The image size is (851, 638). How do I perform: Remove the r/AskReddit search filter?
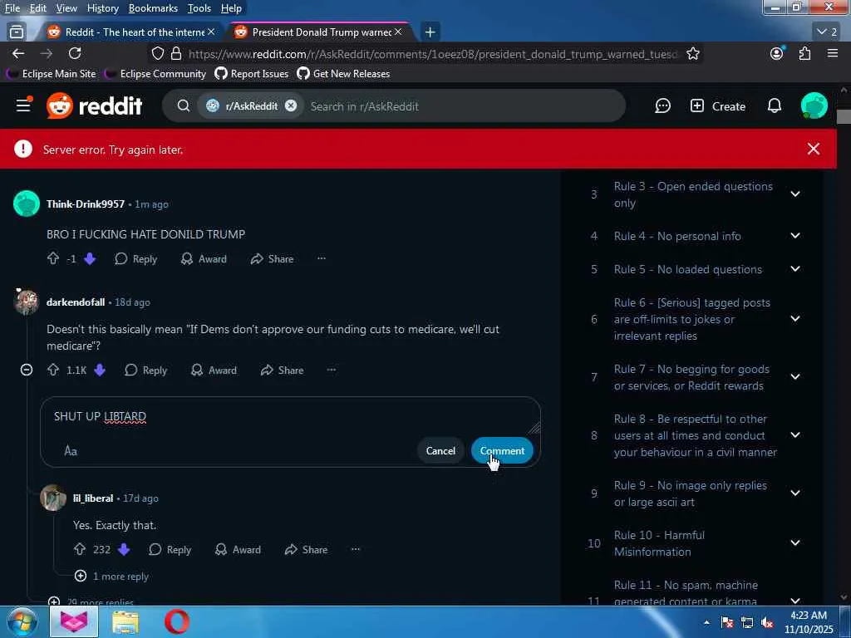291,106
